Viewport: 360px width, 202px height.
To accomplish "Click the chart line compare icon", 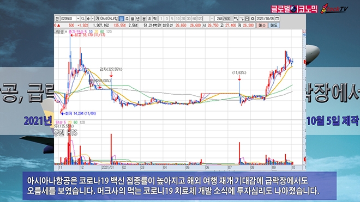I will [242, 19].
